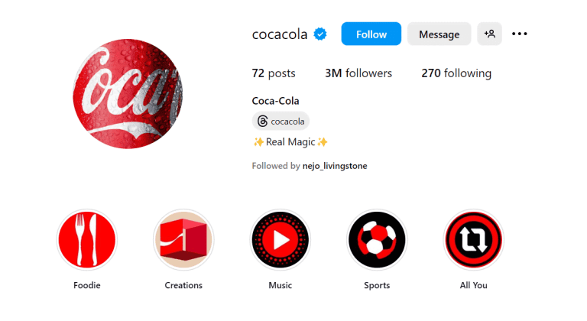Open the Creations highlight icon

183,240
